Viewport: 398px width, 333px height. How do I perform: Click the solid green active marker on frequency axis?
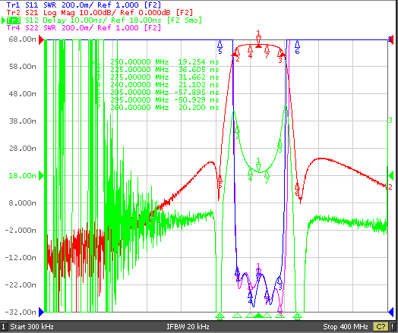[258, 316]
